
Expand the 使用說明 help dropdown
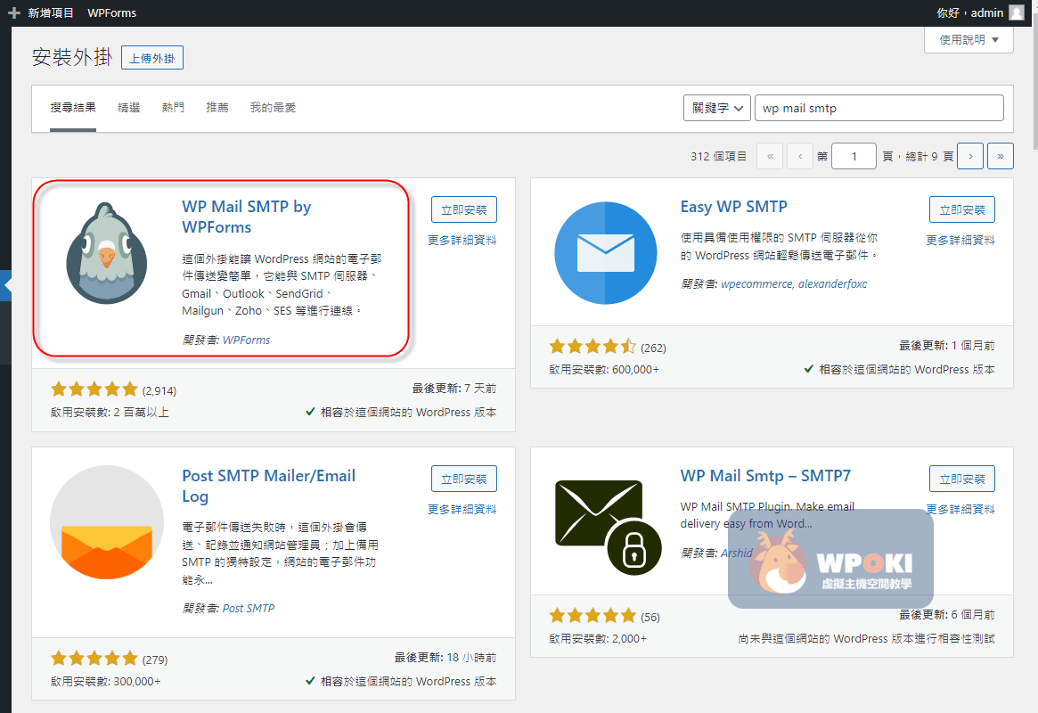(x=969, y=40)
